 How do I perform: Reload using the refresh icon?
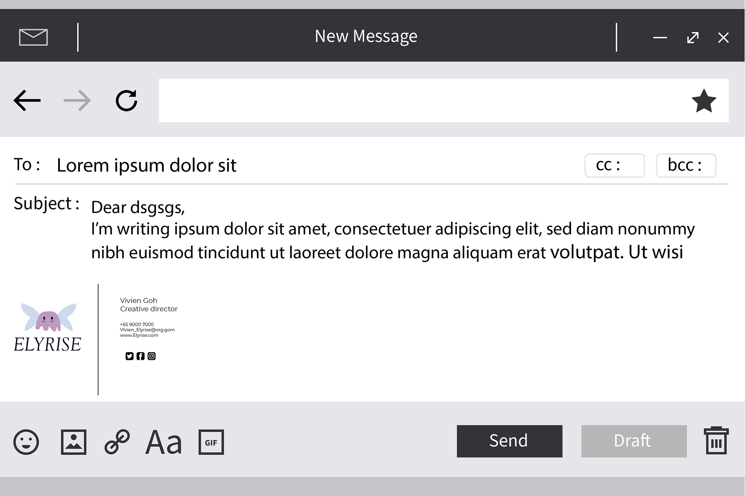pyautogui.click(x=126, y=101)
